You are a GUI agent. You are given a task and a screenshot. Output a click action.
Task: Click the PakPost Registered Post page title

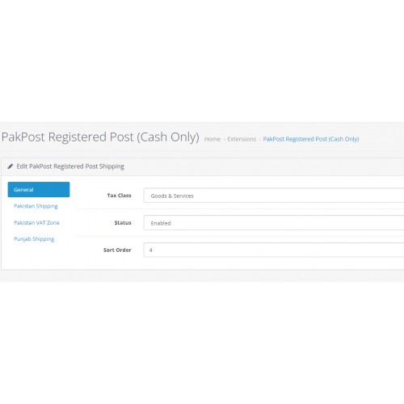100,137
